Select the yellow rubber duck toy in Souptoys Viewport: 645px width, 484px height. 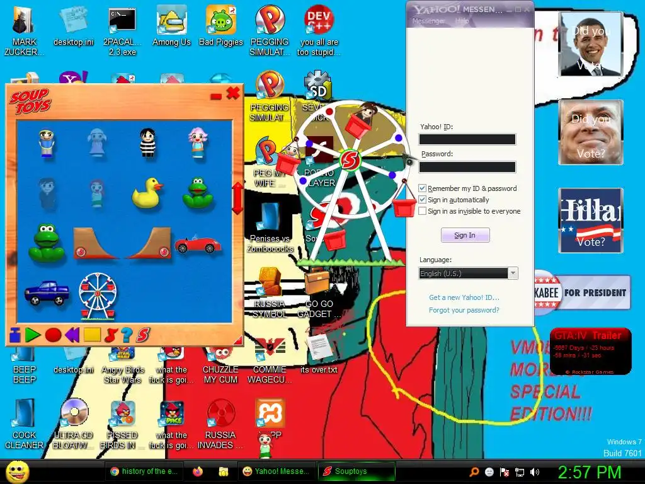[147, 193]
